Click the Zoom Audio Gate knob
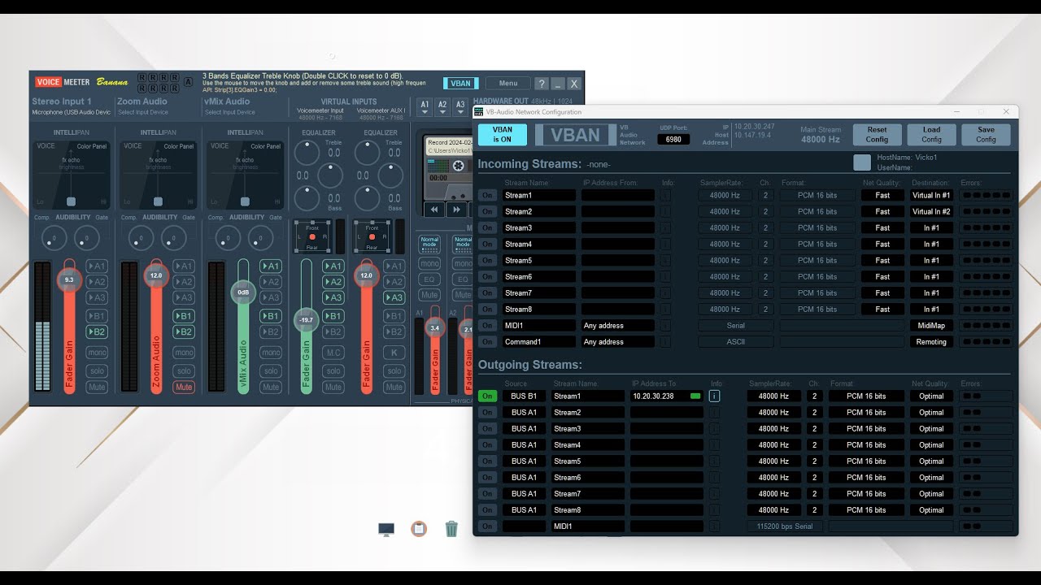Screen dimensions: 1041x585 point(173,238)
